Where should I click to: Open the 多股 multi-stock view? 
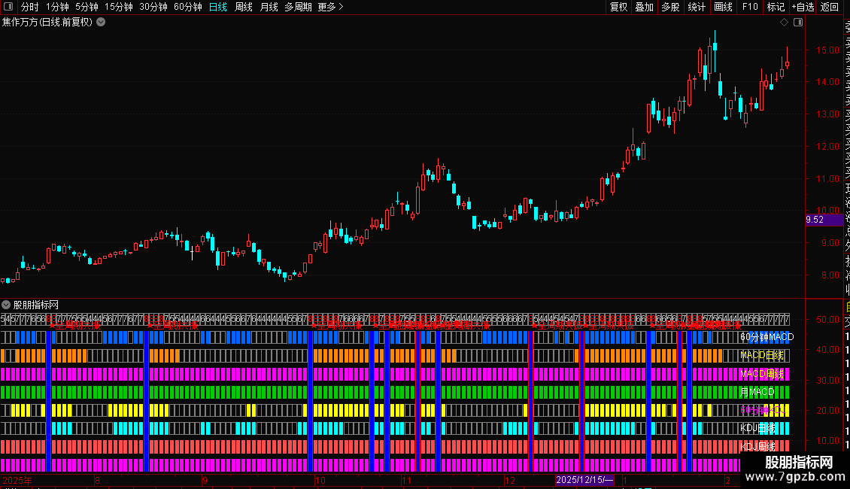pyautogui.click(x=670, y=7)
